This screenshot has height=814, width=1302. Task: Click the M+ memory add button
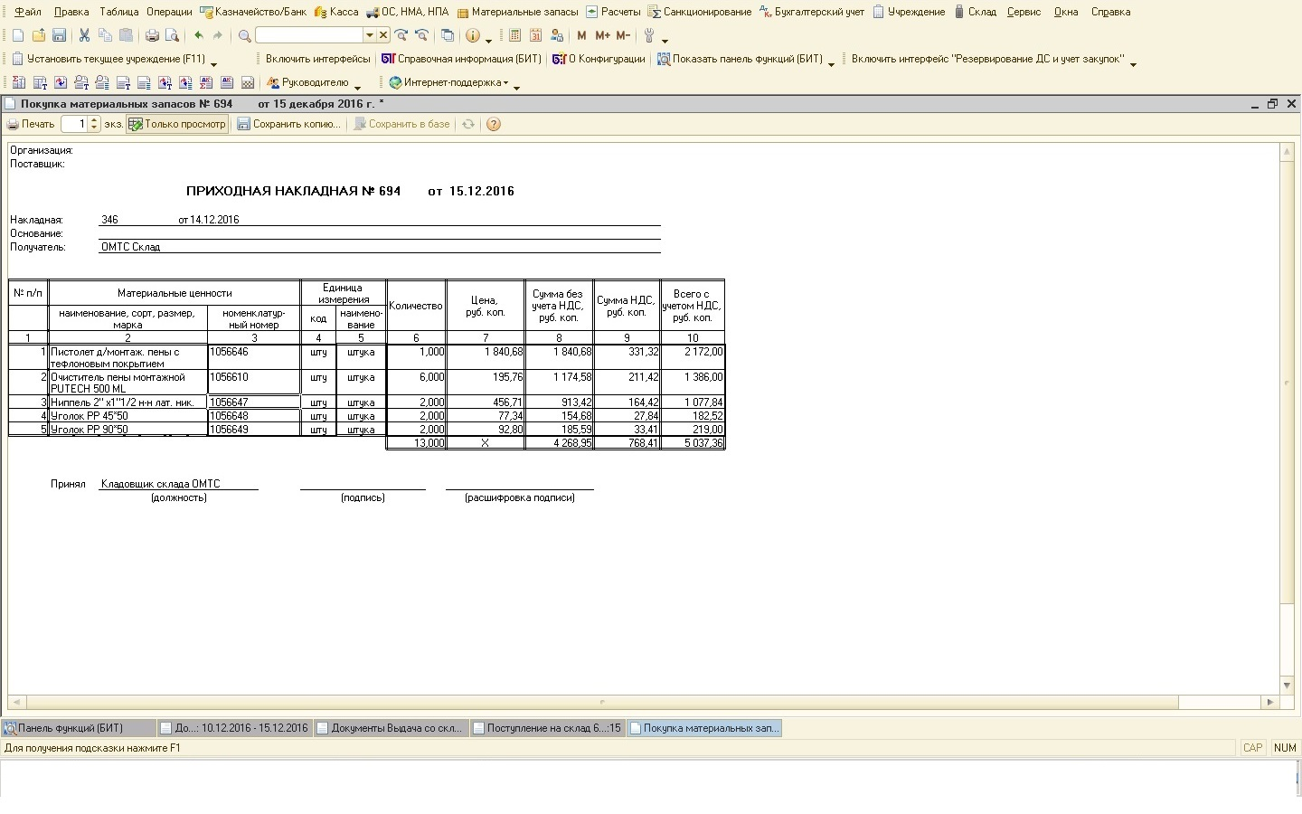(602, 35)
